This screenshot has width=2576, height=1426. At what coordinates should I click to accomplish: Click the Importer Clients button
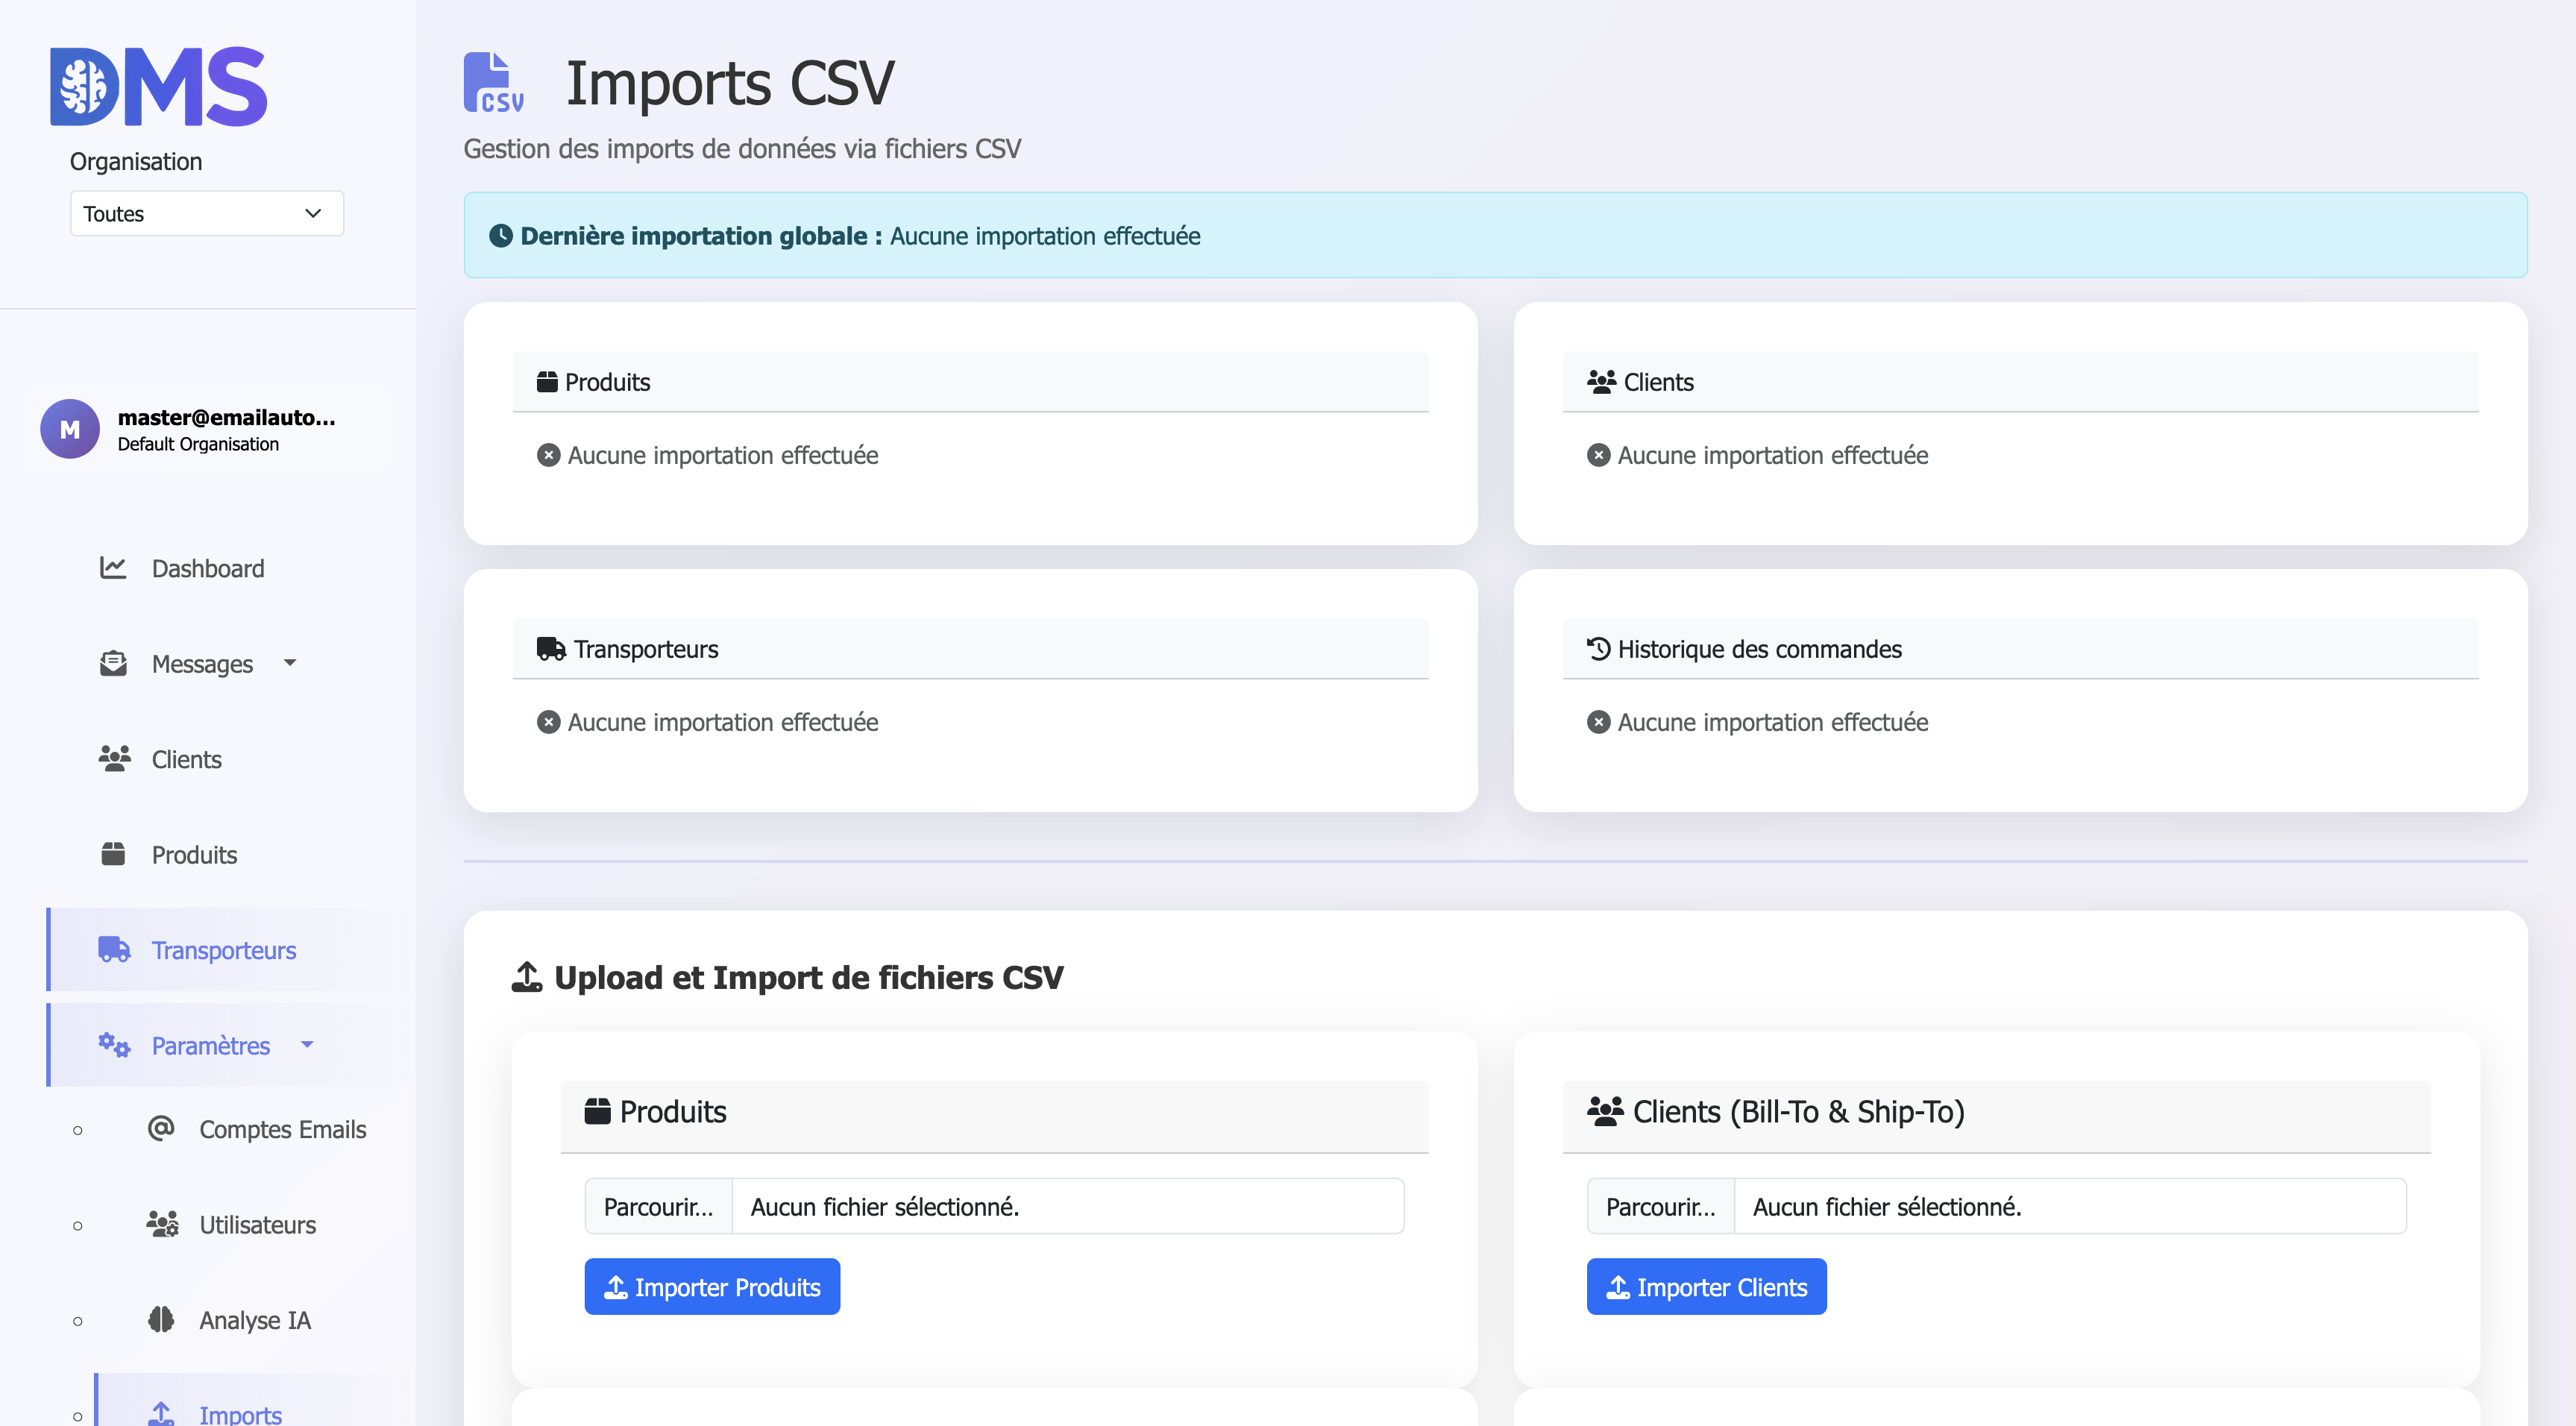point(1706,1287)
